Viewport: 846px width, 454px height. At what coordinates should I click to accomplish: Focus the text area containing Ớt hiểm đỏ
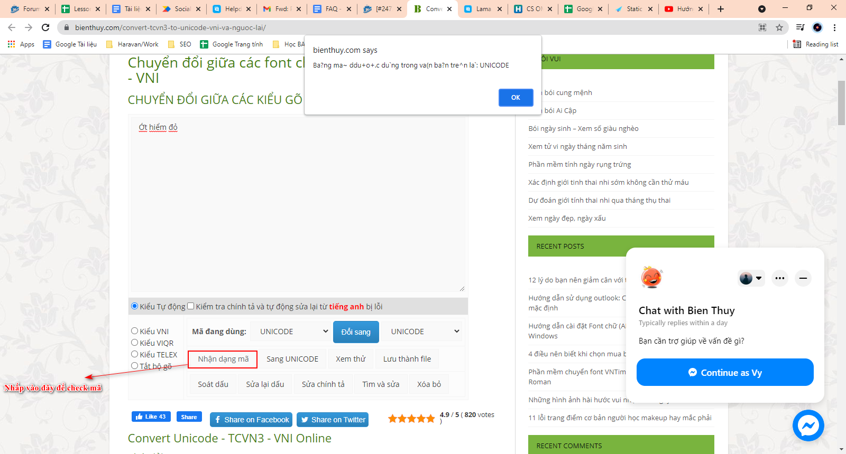(298, 204)
